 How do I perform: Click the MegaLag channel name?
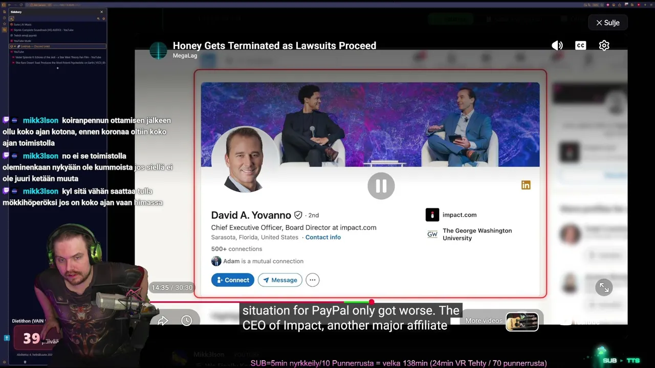(x=185, y=55)
